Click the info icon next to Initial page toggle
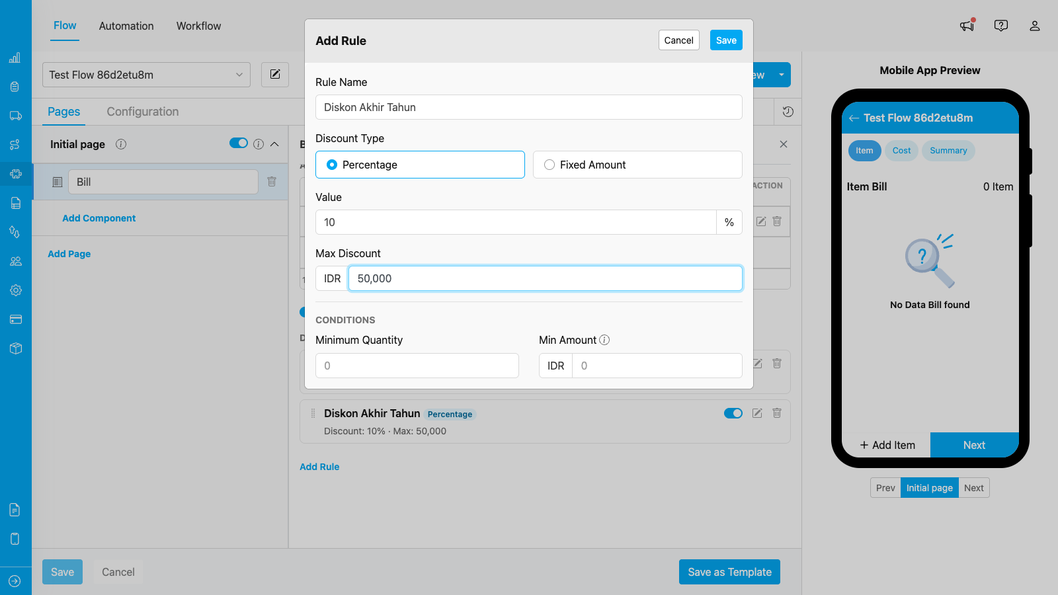 259,144
